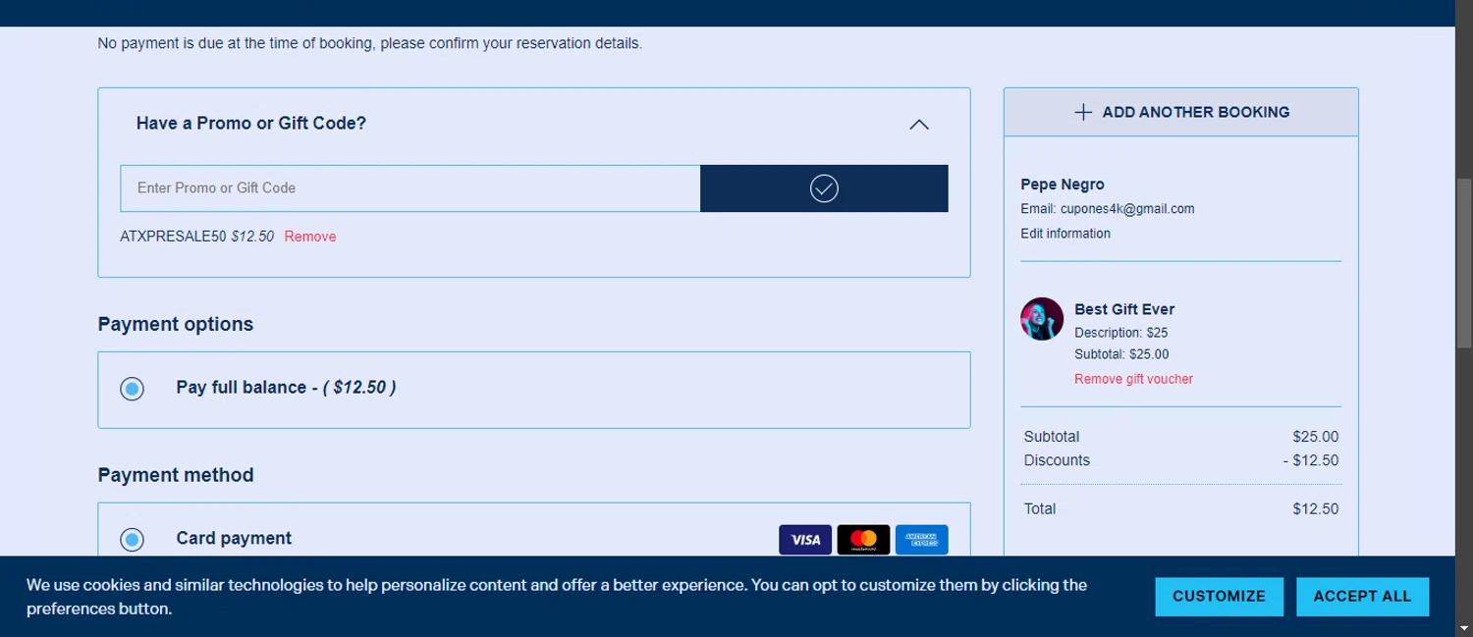
Task: Click the ADD ANOTHER BOOKING label text
Action: 1195,112
